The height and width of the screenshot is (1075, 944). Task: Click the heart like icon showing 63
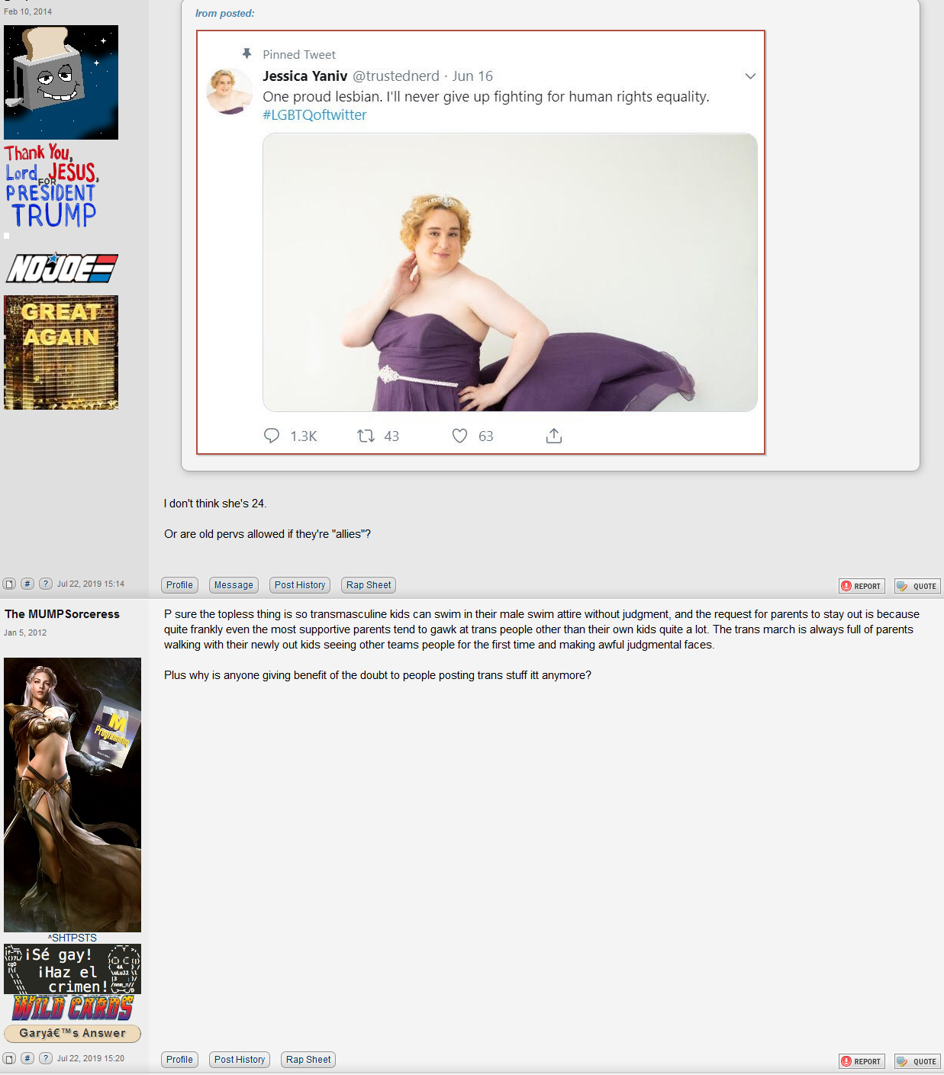pyautogui.click(x=459, y=436)
